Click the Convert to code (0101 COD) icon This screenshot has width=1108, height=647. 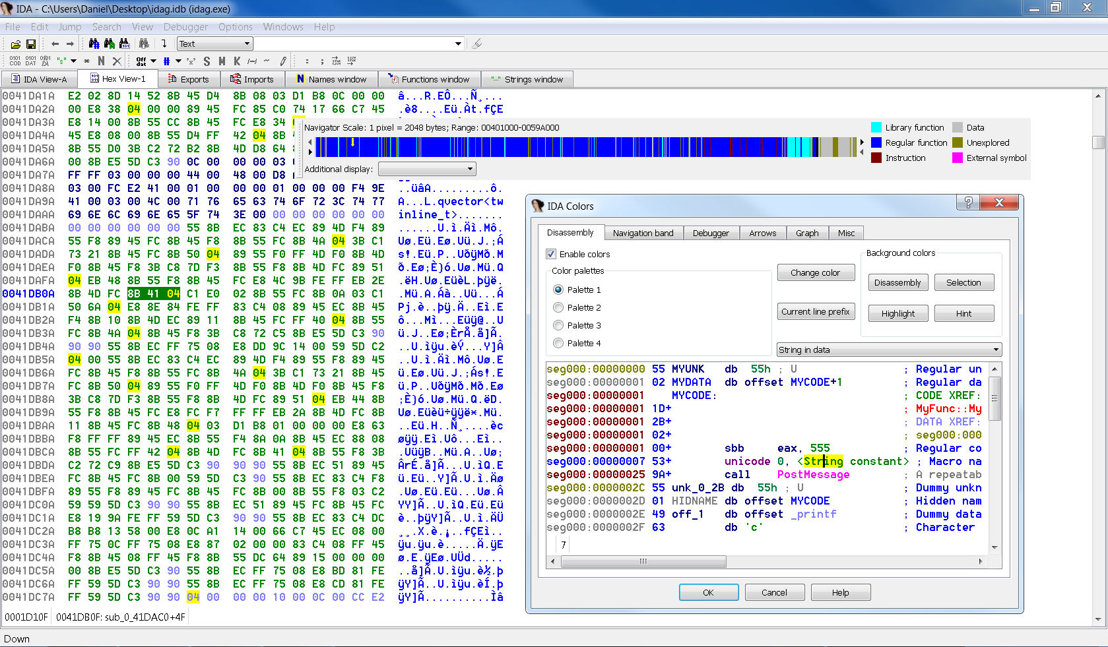click(15, 61)
